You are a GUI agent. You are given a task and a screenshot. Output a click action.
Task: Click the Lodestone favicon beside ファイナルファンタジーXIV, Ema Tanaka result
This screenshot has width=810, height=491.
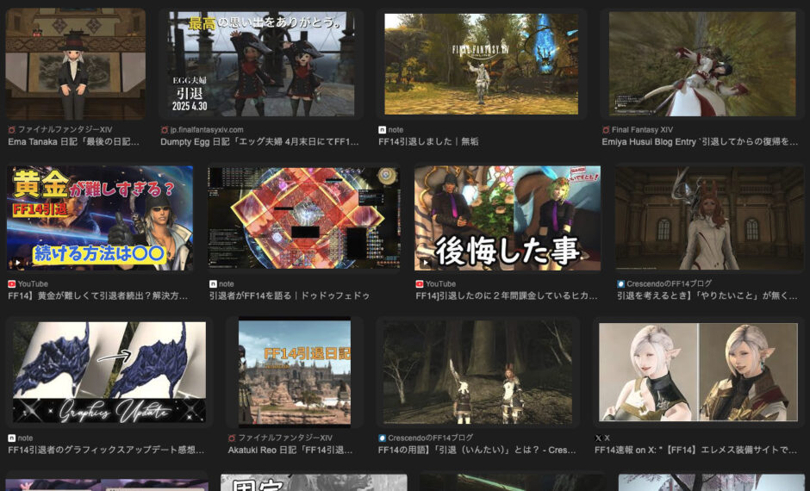[11, 129]
